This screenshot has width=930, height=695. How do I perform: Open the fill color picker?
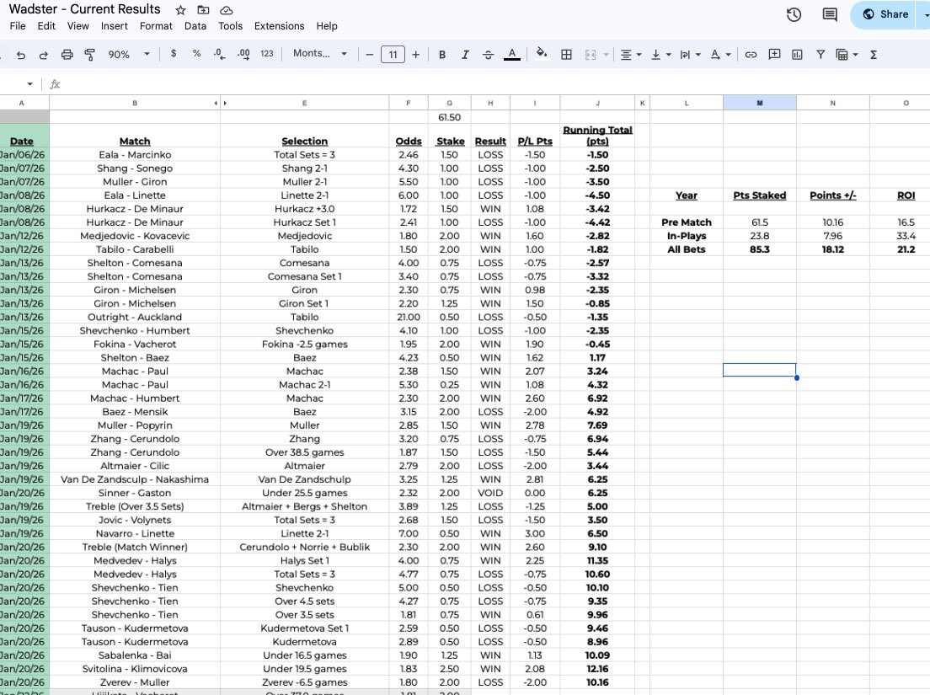(541, 53)
